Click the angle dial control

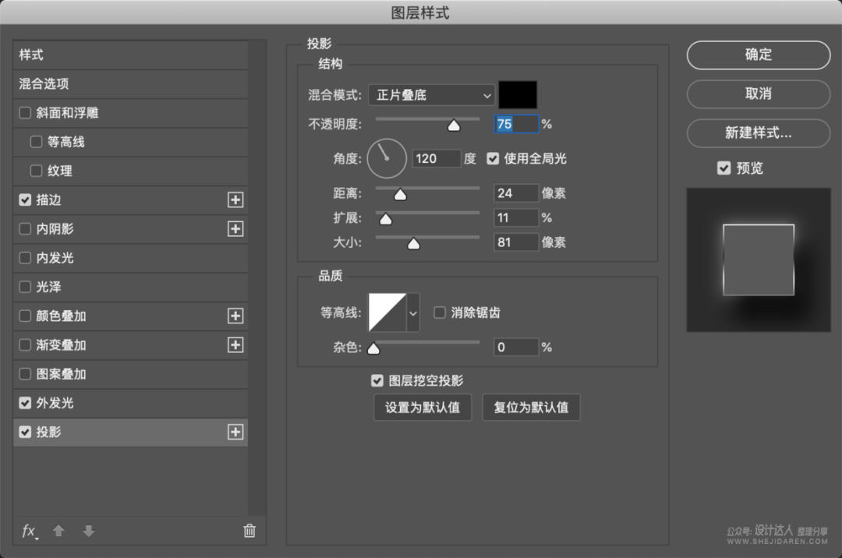[387, 158]
